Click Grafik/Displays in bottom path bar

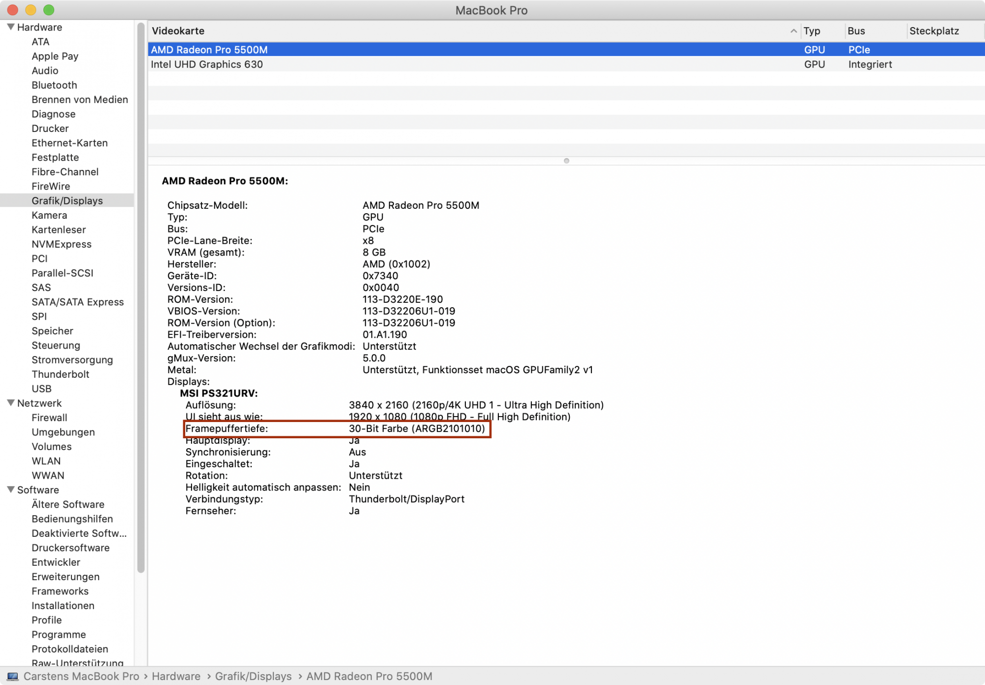[253, 677]
